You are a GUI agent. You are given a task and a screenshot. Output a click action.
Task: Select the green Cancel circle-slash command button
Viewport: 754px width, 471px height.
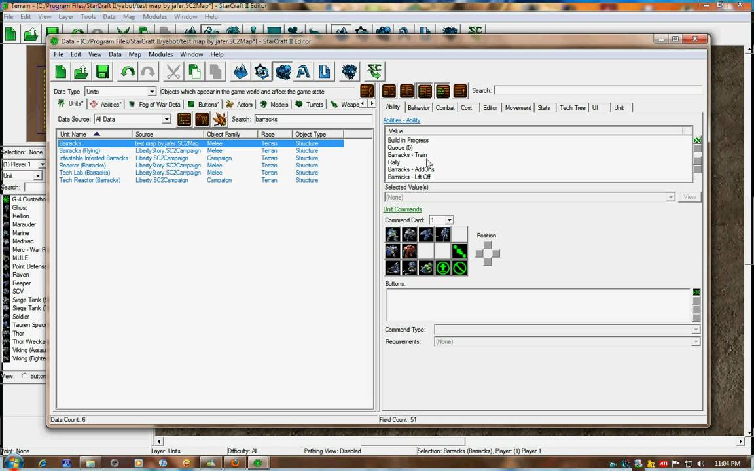[459, 268]
